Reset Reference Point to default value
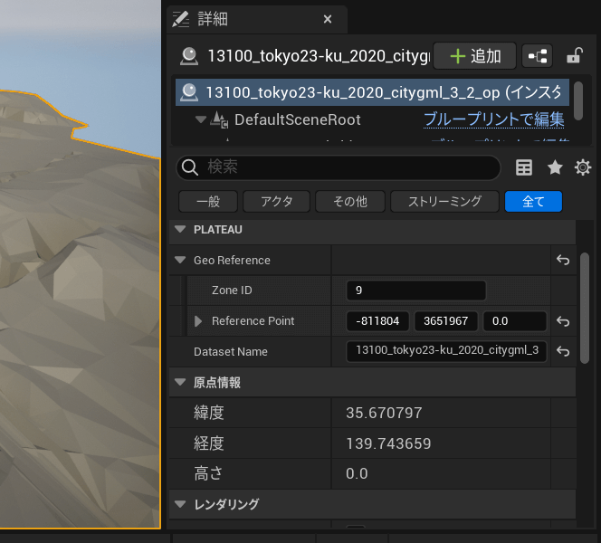This screenshot has width=601, height=543. point(562,321)
